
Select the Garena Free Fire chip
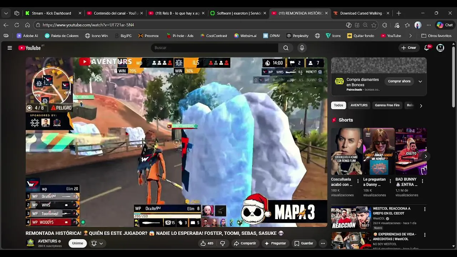[387, 105]
